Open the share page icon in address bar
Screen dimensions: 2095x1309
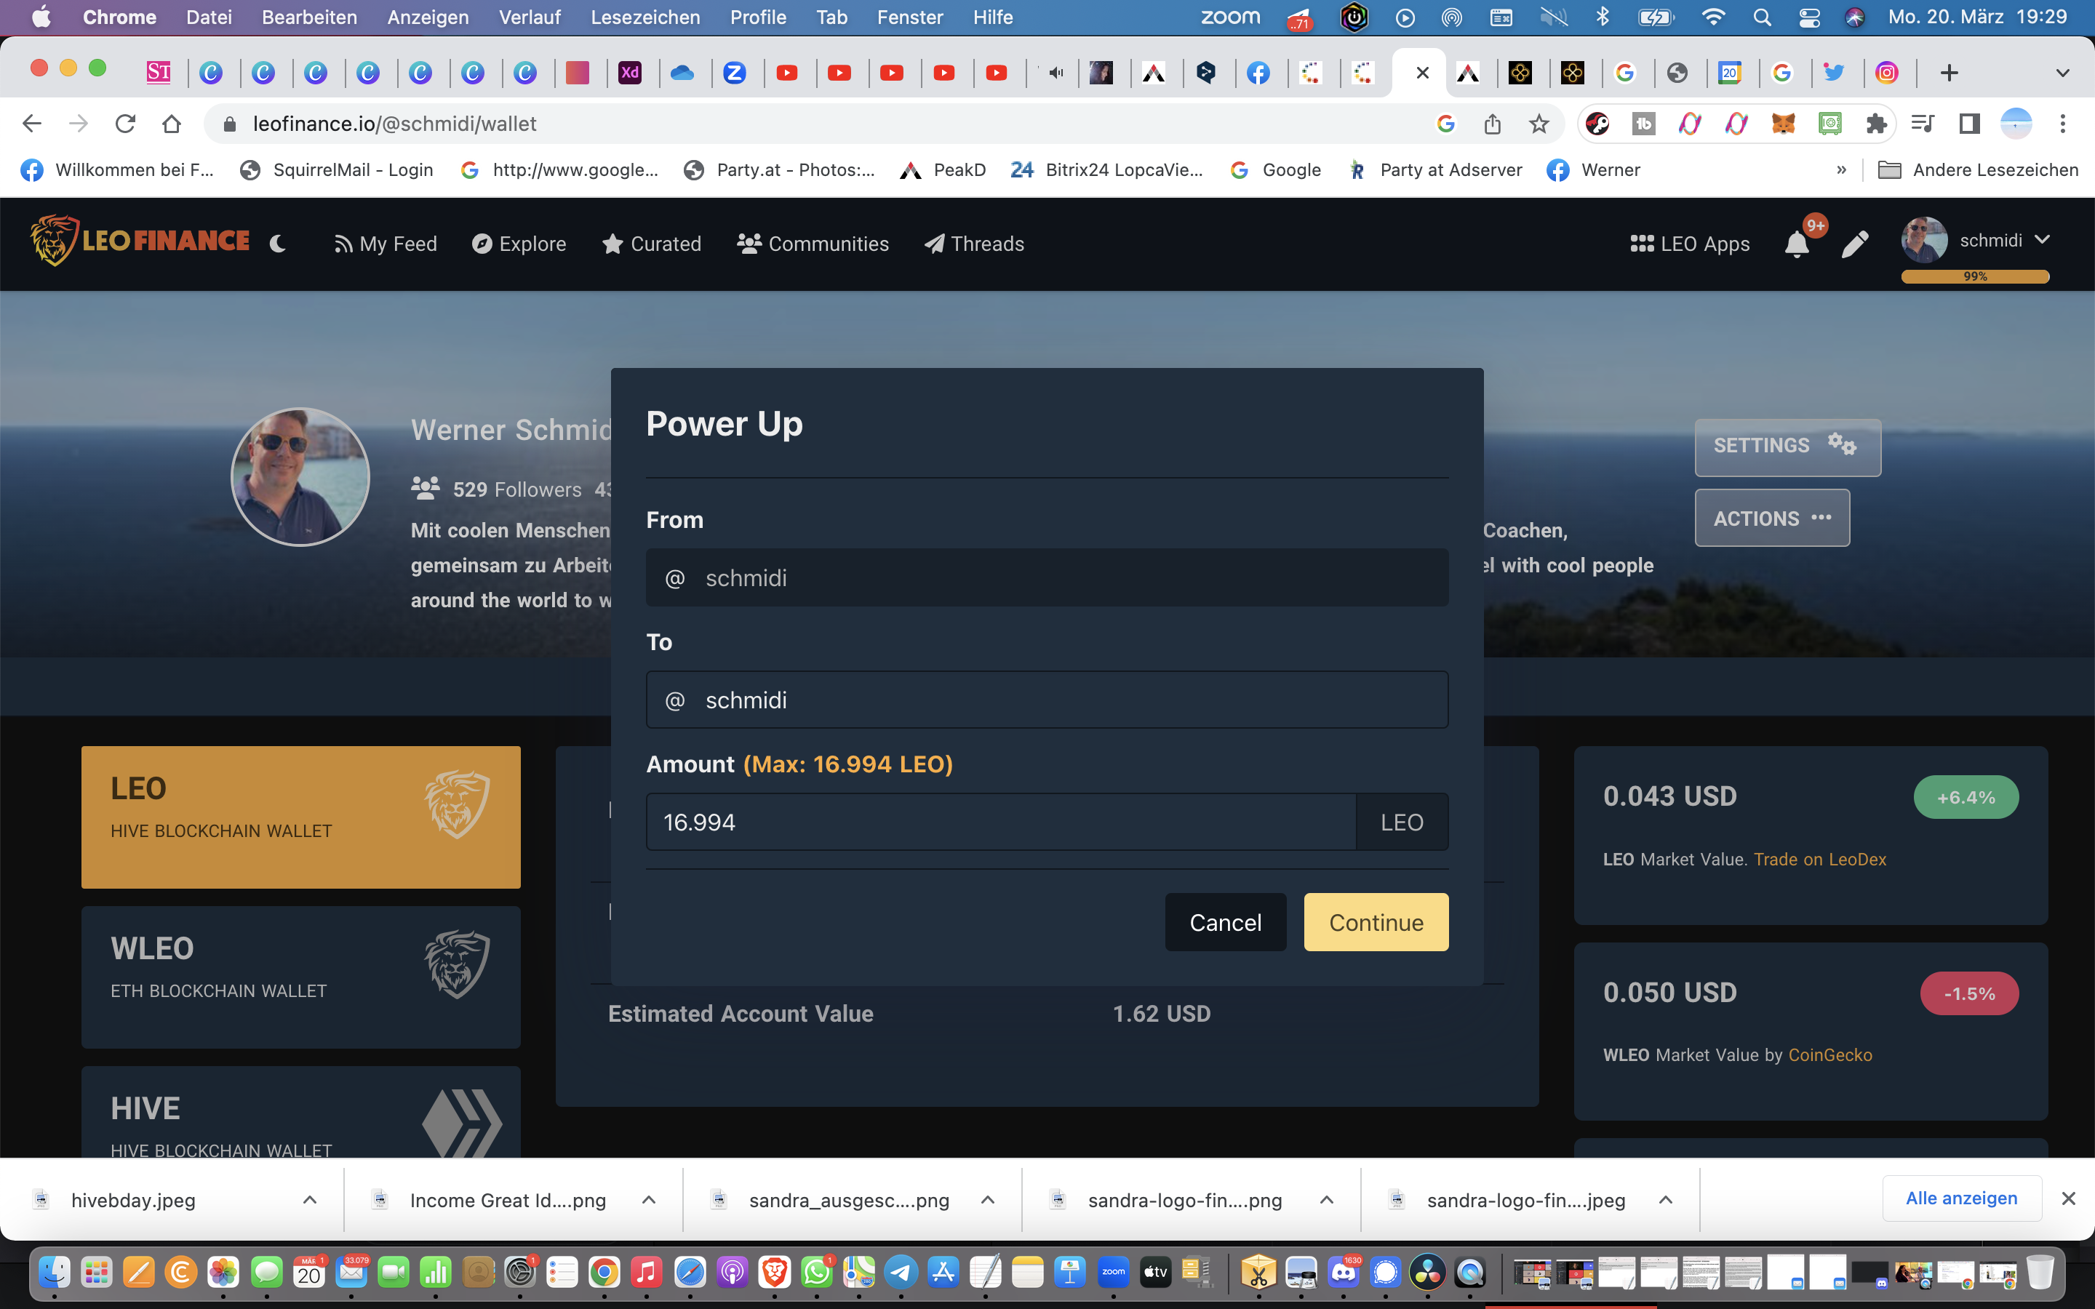click(x=1493, y=124)
